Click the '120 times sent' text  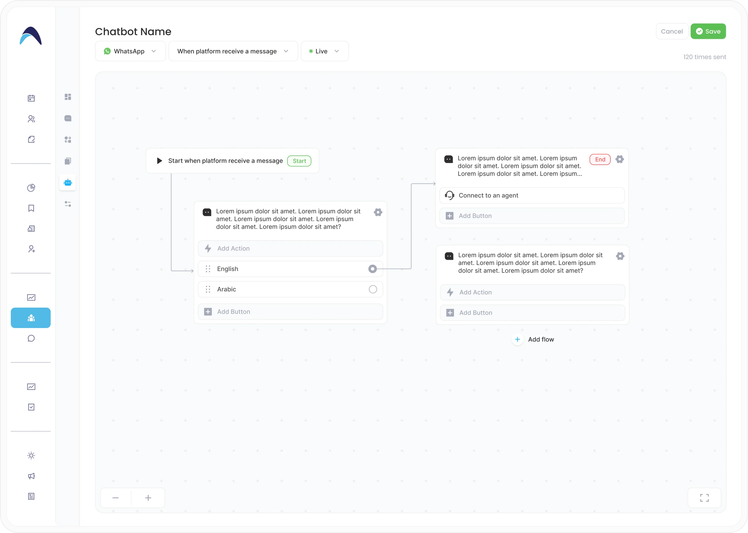pos(705,57)
